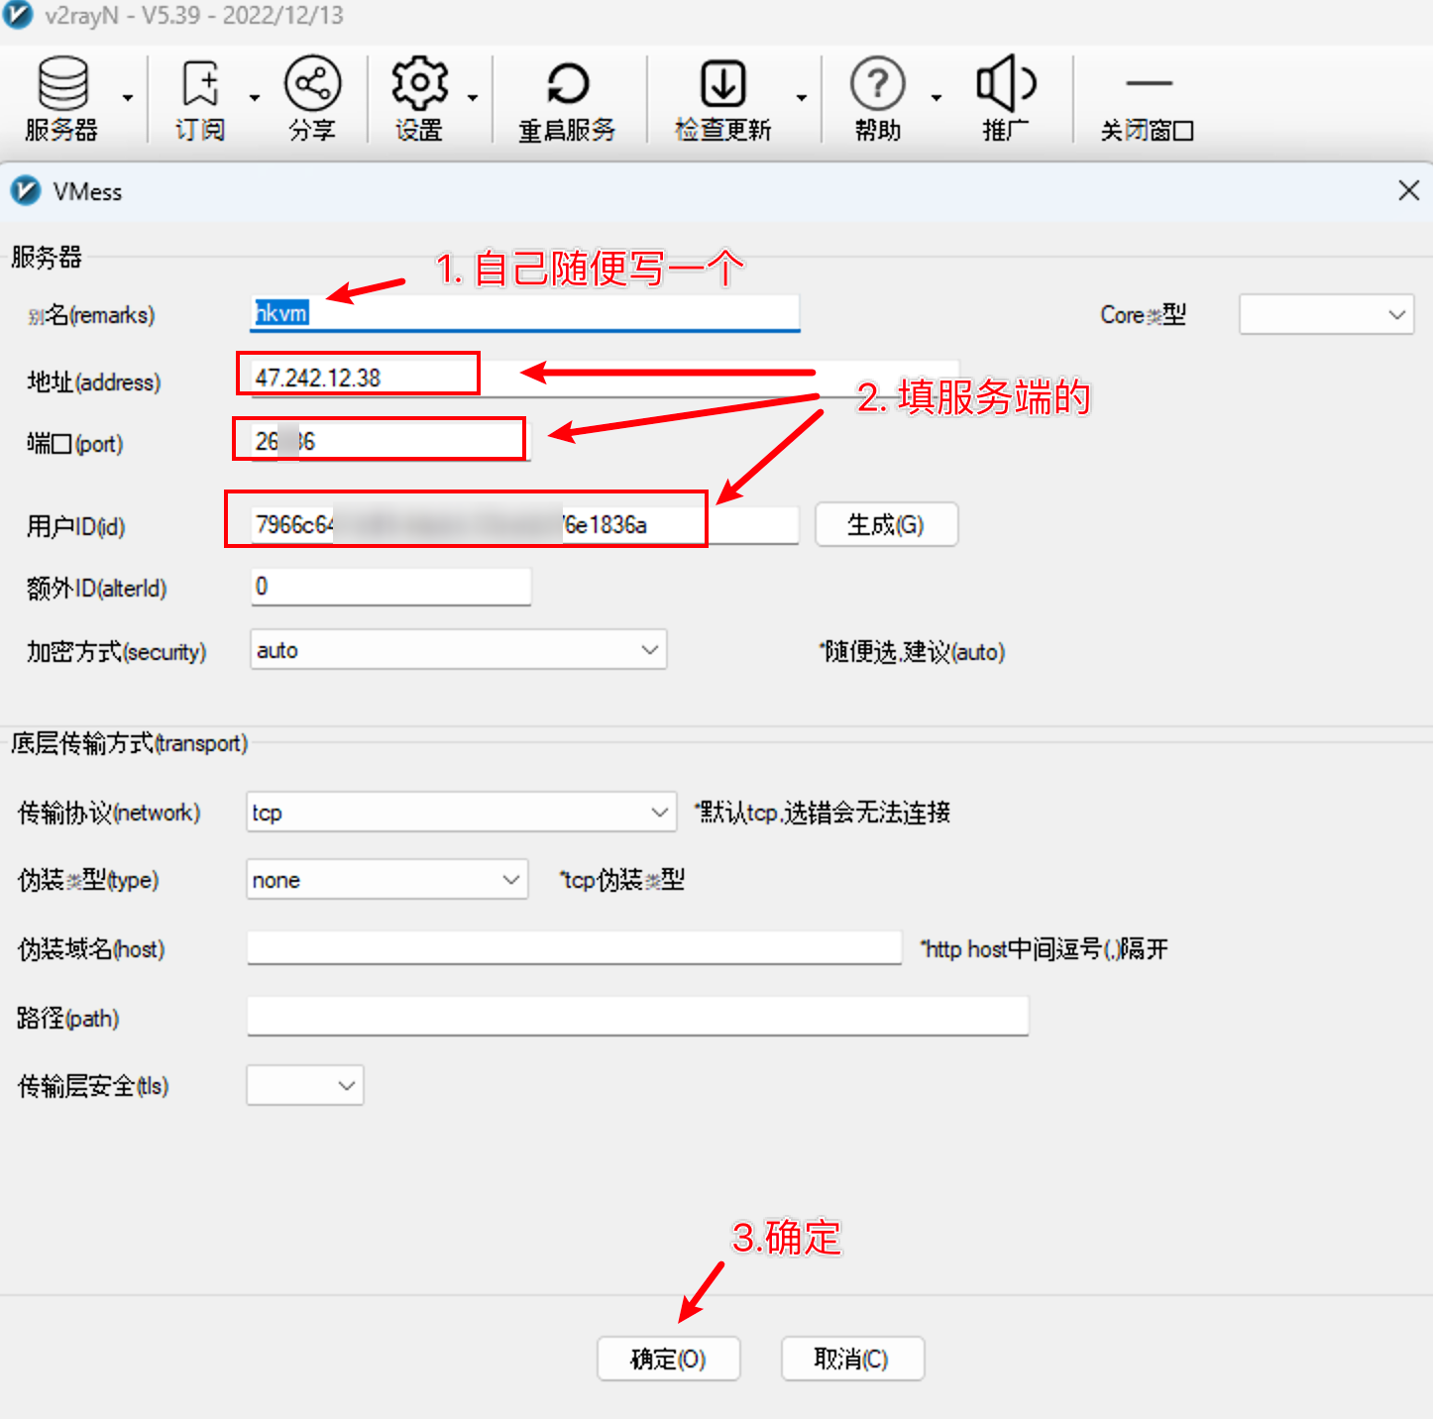1433x1419 pixels.
Task: Open the camouflage type dropdown
Action: click(x=386, y=880)
